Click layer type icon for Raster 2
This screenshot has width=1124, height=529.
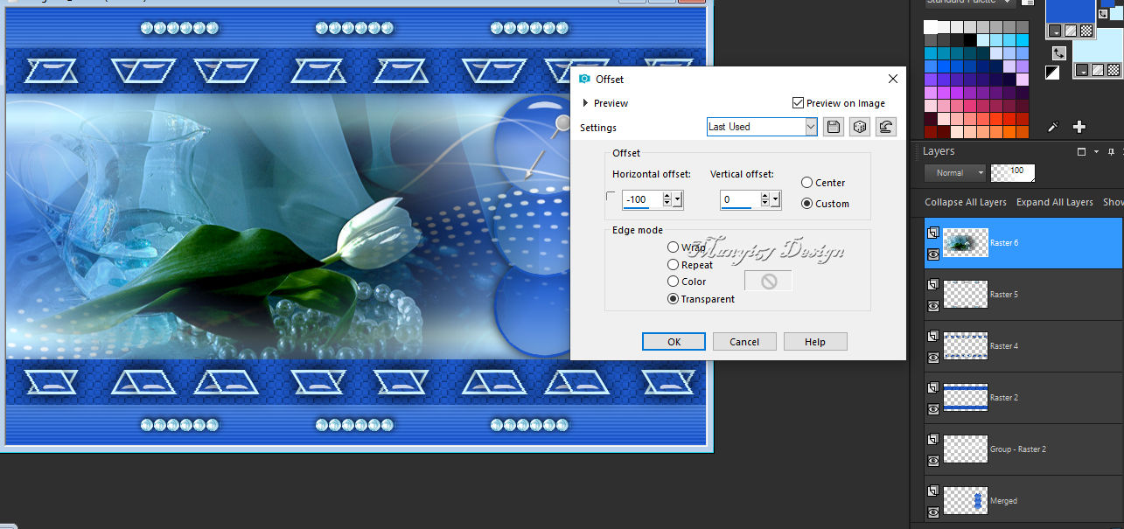(933, 387)
